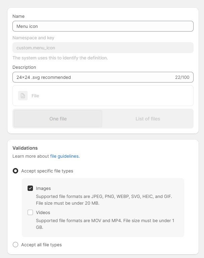Enable the Videos checkbox
This screenshot has height=258, width=204.
pos(30,212)
